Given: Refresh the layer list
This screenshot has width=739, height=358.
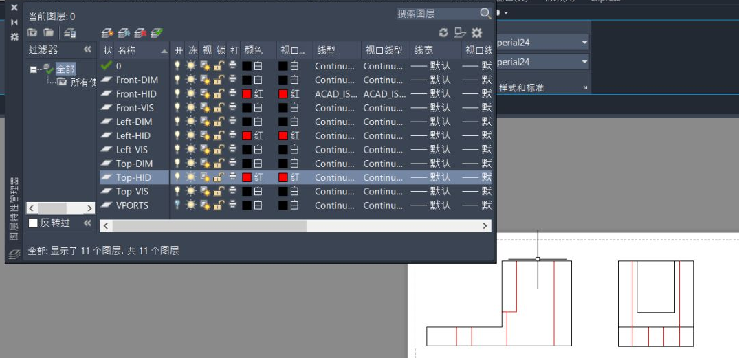Looking at the screenshot, I should pos(443,32).
